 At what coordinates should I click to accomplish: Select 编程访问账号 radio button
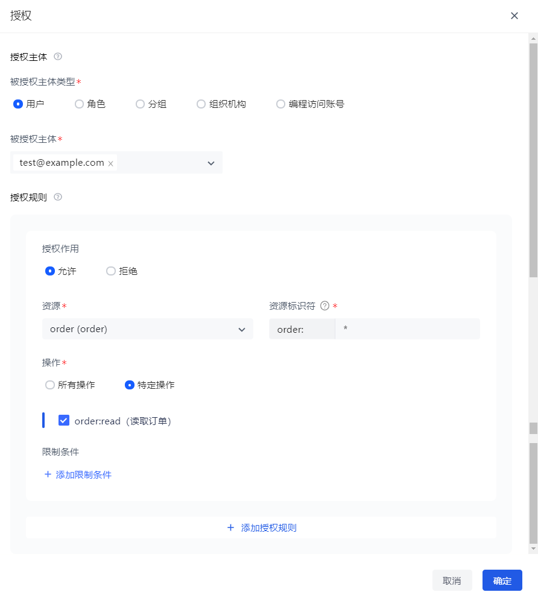pos(280,104)
